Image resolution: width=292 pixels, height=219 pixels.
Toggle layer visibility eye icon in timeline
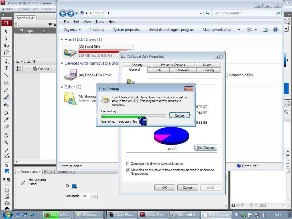pyautogui.click(x=50, y=24)
